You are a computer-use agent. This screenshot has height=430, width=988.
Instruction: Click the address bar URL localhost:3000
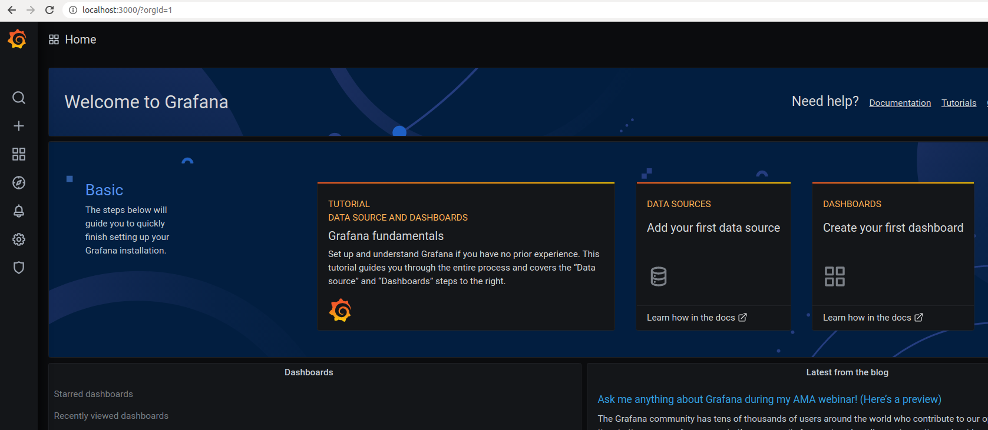[127, 10]
